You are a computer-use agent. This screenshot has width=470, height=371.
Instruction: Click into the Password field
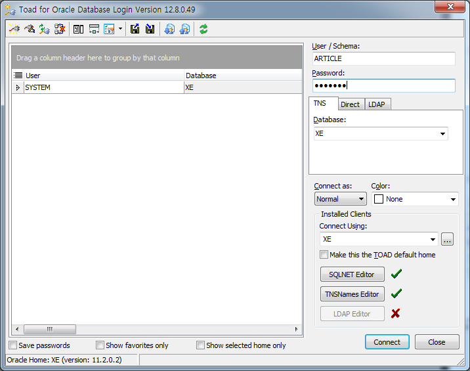coord(383,86)
